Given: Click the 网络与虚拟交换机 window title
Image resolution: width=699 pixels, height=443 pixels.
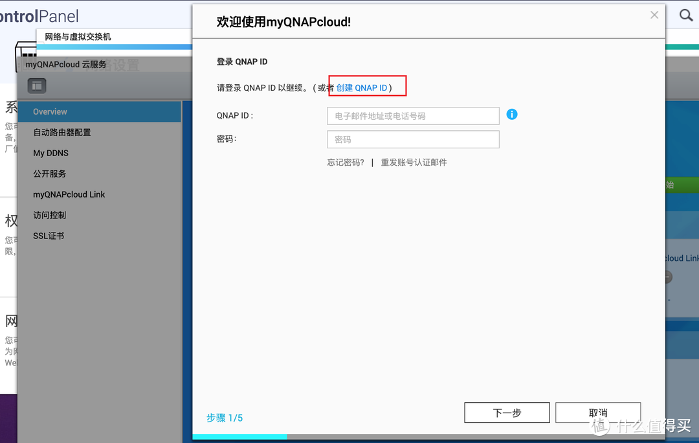Looking at the screenshot, I should coord(78,37).
